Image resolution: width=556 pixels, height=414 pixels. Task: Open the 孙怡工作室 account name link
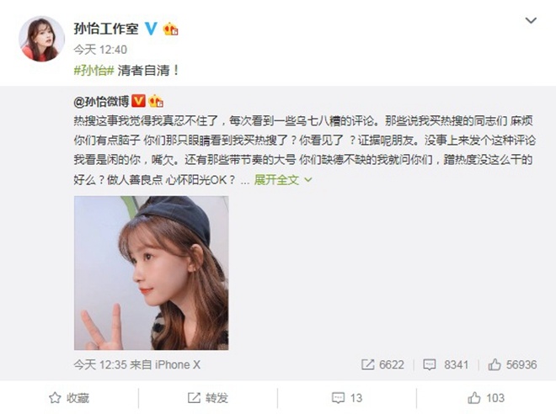click(x=106, y=29)
